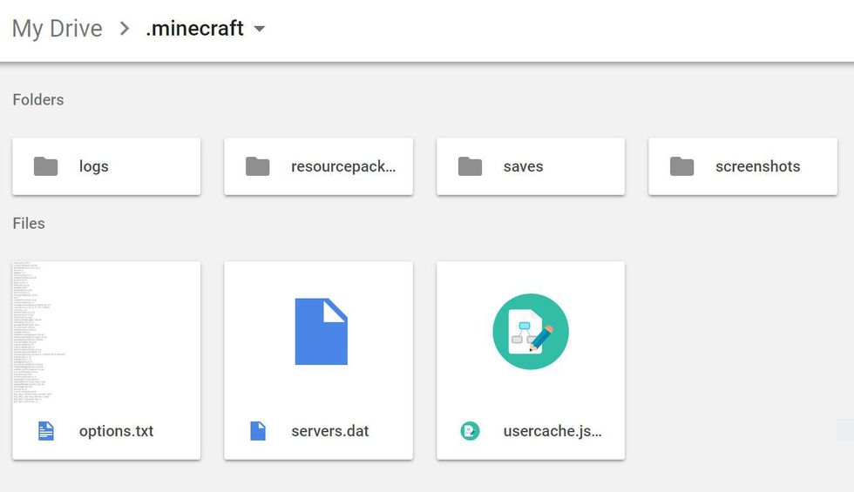The image size is (854, 492).
Task: Click the large blue servers.dat file icon
Action: pyautogui.click(x=321, y=331)
